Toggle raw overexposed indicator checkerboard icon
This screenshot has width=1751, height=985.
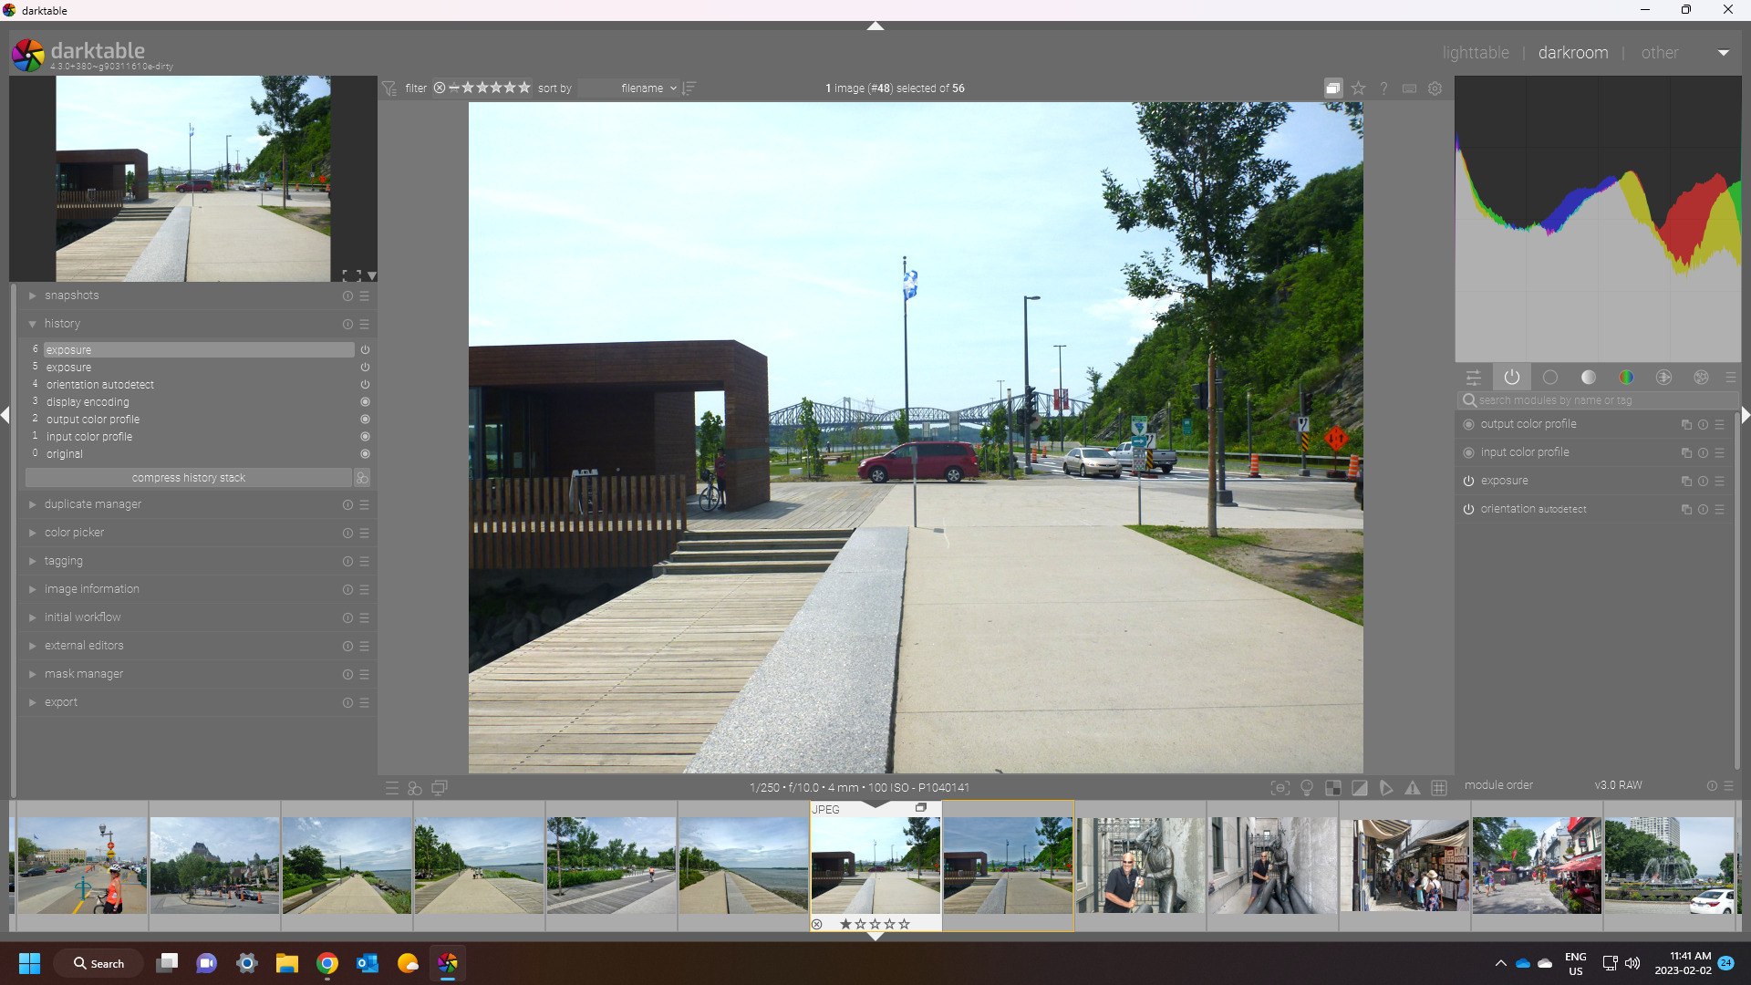(1333, 788)
